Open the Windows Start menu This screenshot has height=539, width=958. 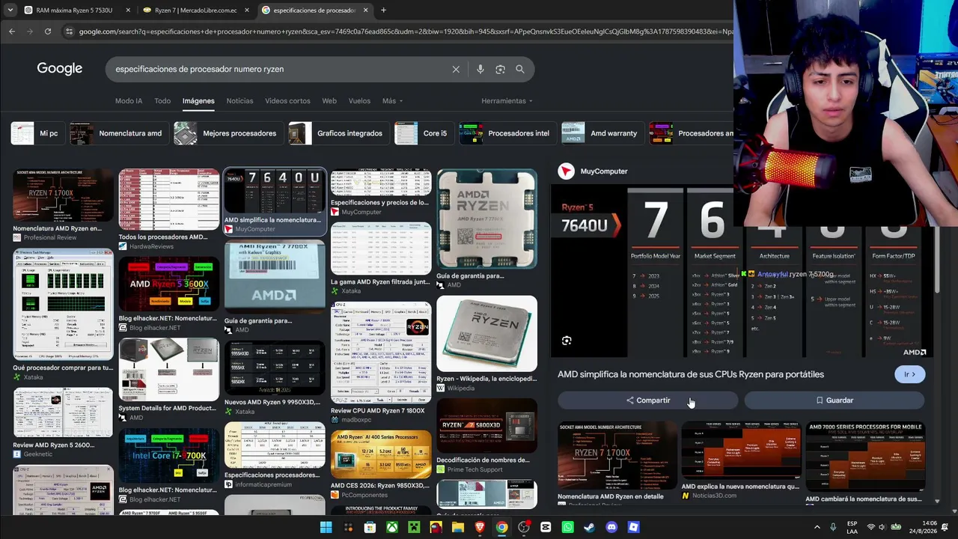(326, 528)
